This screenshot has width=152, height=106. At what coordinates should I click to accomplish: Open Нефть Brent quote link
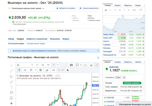pyautogui.click(x=108, y=34)
